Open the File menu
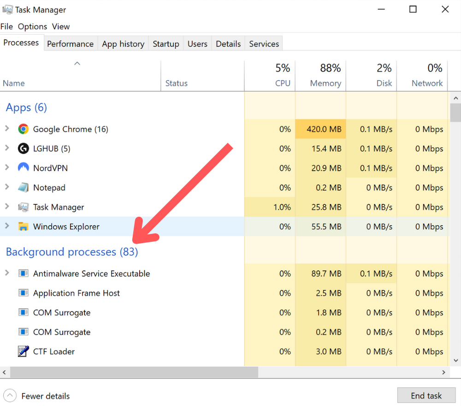This screenshot has width=461, height=406. click(x=6, y=26)
